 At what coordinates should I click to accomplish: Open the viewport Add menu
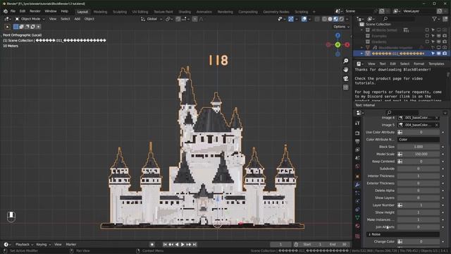tap(78, 19)
